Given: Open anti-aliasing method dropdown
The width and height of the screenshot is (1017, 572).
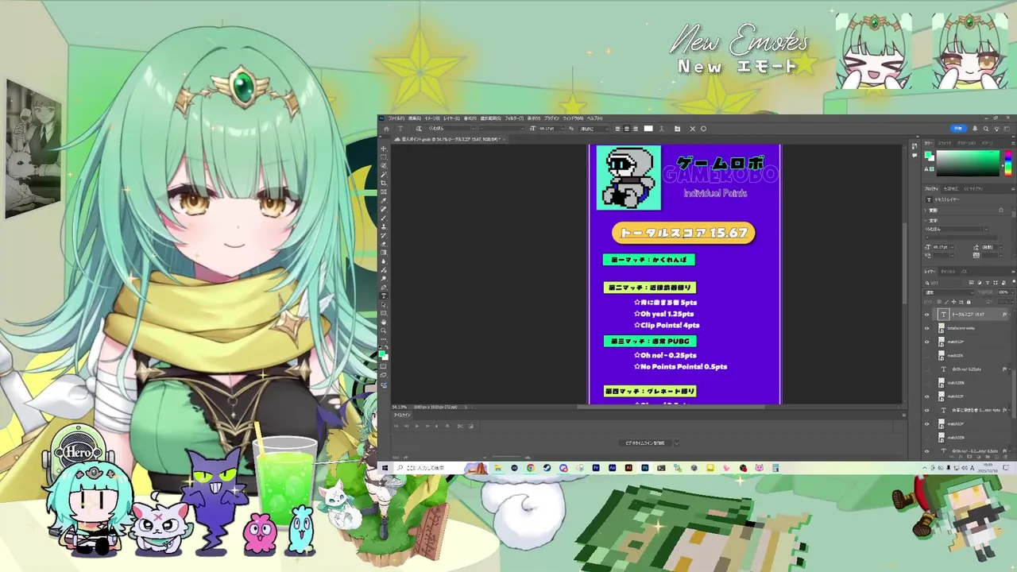Looking at the screenshot, I should 607,129.
